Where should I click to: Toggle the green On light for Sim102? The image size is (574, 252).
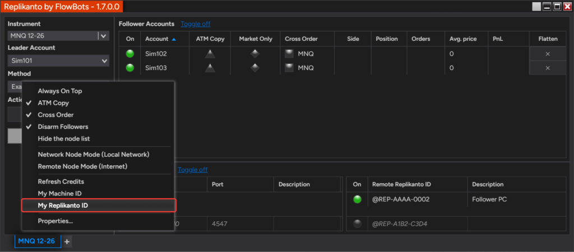tap(130, 54)
